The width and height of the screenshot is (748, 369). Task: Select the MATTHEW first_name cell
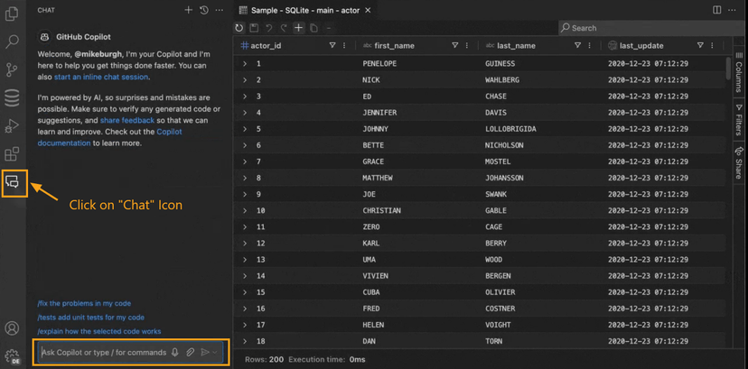coord(378,178)
